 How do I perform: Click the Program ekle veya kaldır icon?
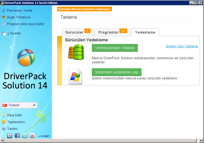4,24
